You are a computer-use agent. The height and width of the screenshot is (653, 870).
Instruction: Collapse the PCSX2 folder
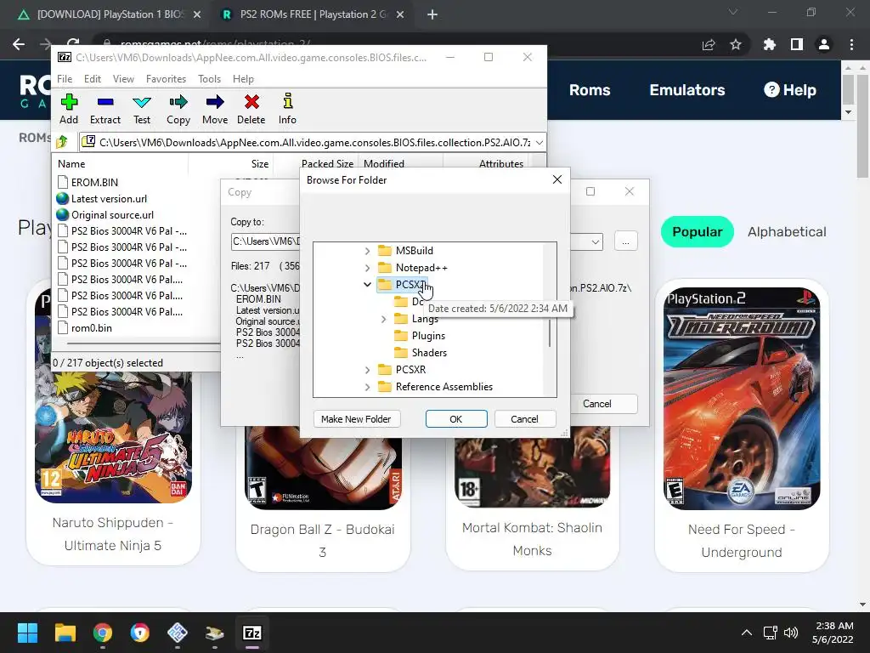pos(367,284)
